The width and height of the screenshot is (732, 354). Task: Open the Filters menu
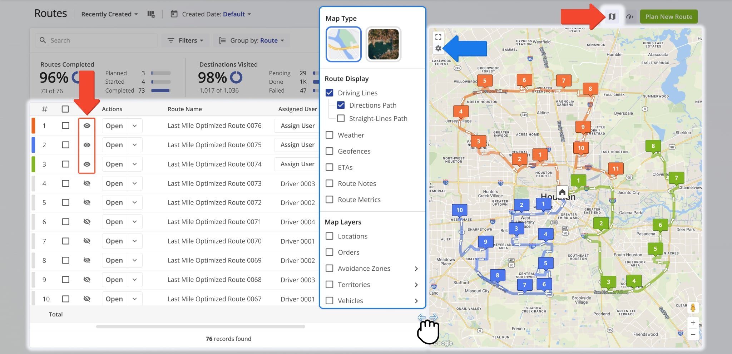186,40
